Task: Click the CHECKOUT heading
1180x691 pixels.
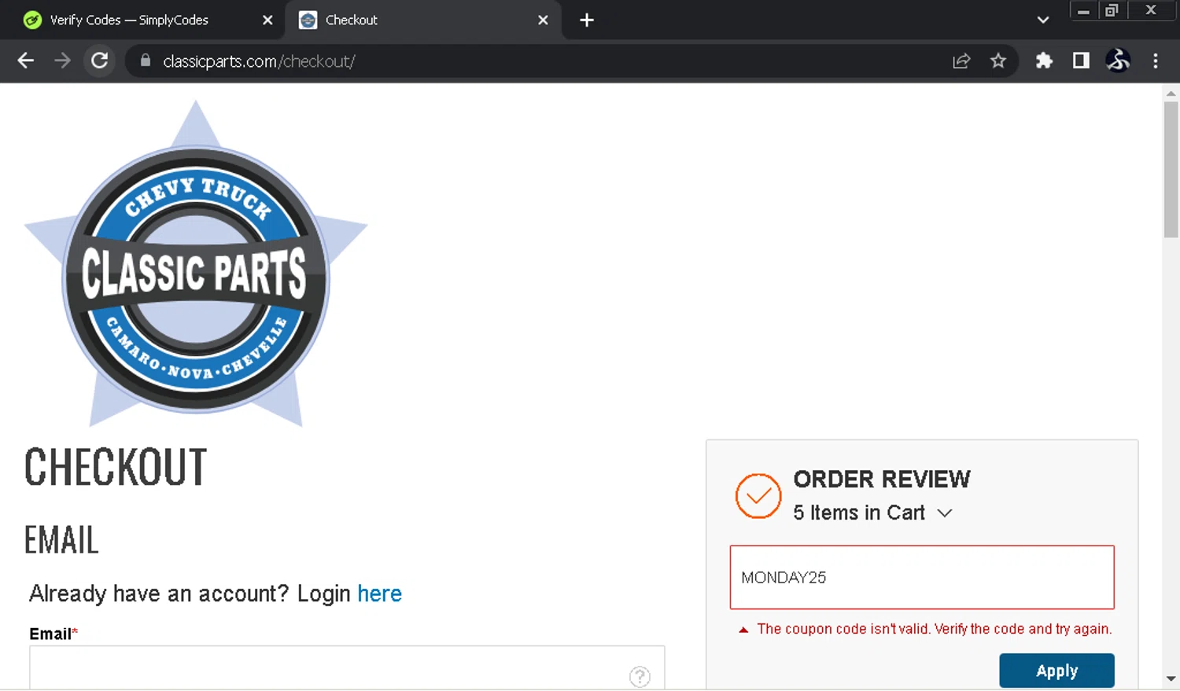Action: 116,467
